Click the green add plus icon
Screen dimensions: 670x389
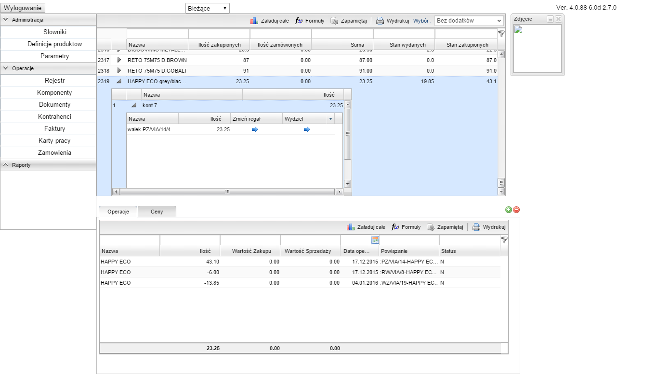point(509,210)
